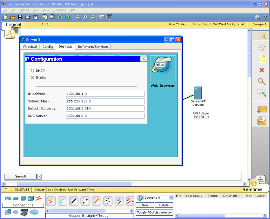
Task: Select Fiber orange cable icon
Action: tap(97, 201)
